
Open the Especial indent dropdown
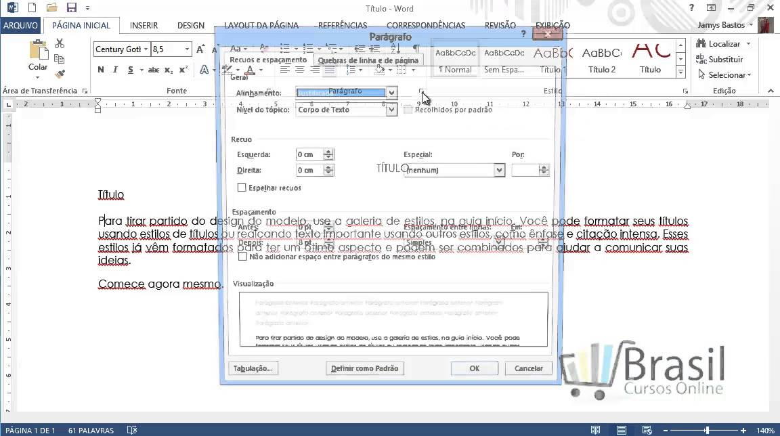(500, 170)
